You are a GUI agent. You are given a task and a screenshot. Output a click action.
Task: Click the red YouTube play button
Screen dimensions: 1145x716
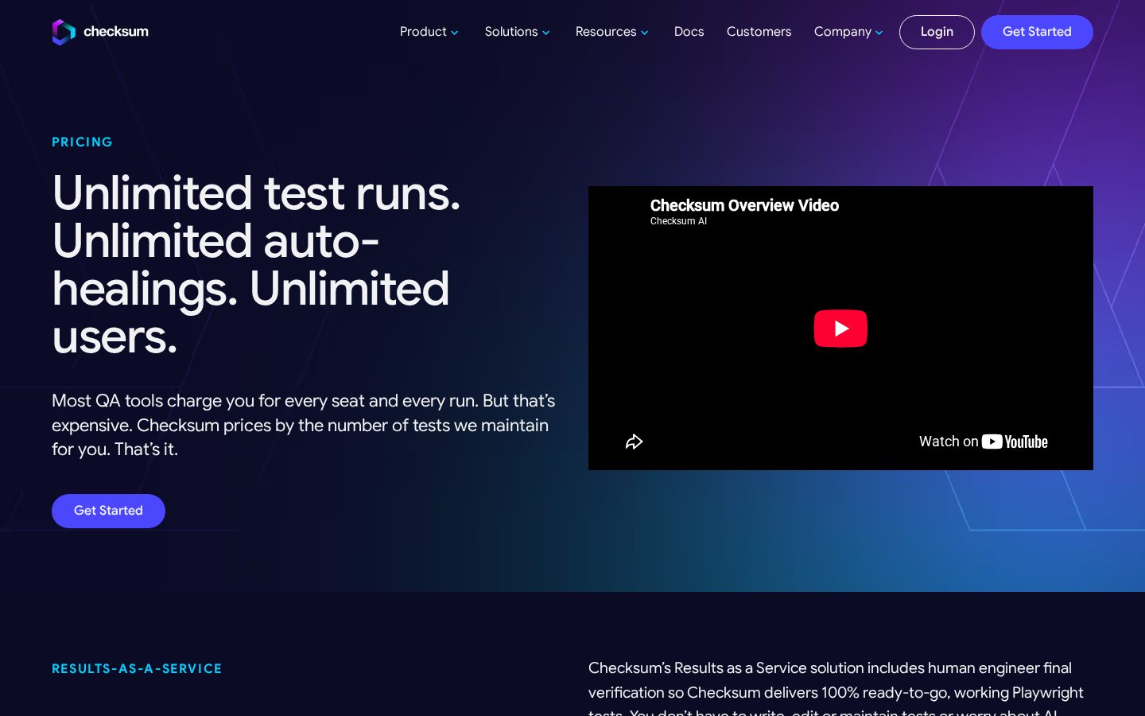[840, 329]
